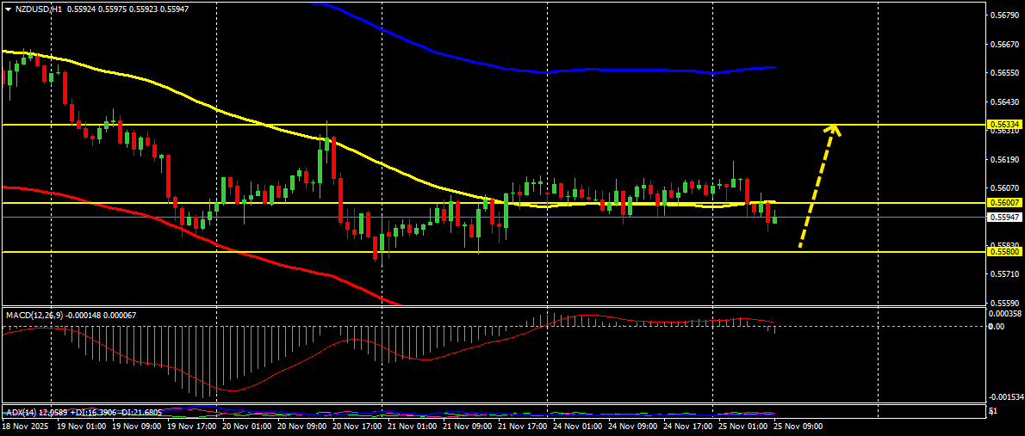Click the 0.55710 price scale label
The width and height of the screenshot is (1025, 436).
1004,274
